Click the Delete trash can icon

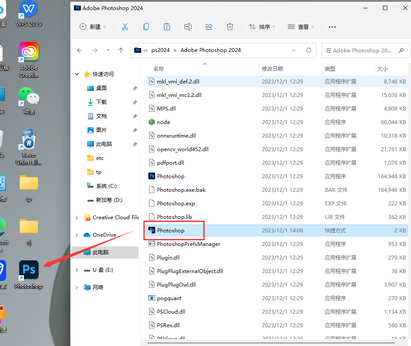[x=230, y=27]
